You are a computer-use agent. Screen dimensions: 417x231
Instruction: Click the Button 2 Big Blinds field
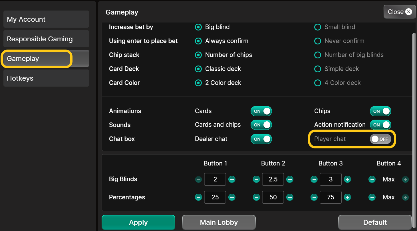[273, 179]
